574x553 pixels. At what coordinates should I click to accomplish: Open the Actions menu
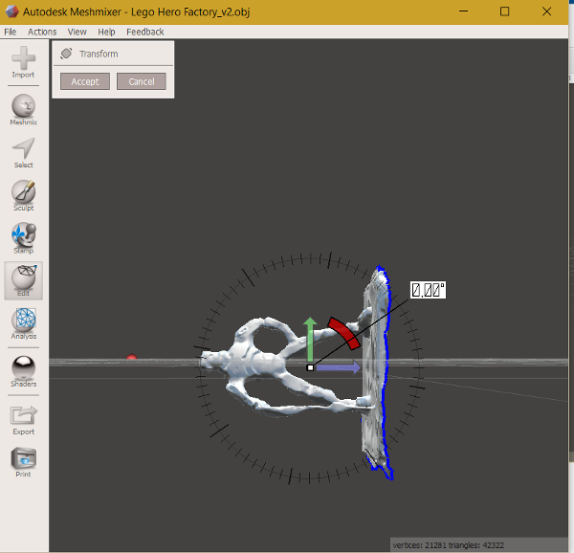pos(42,32)
